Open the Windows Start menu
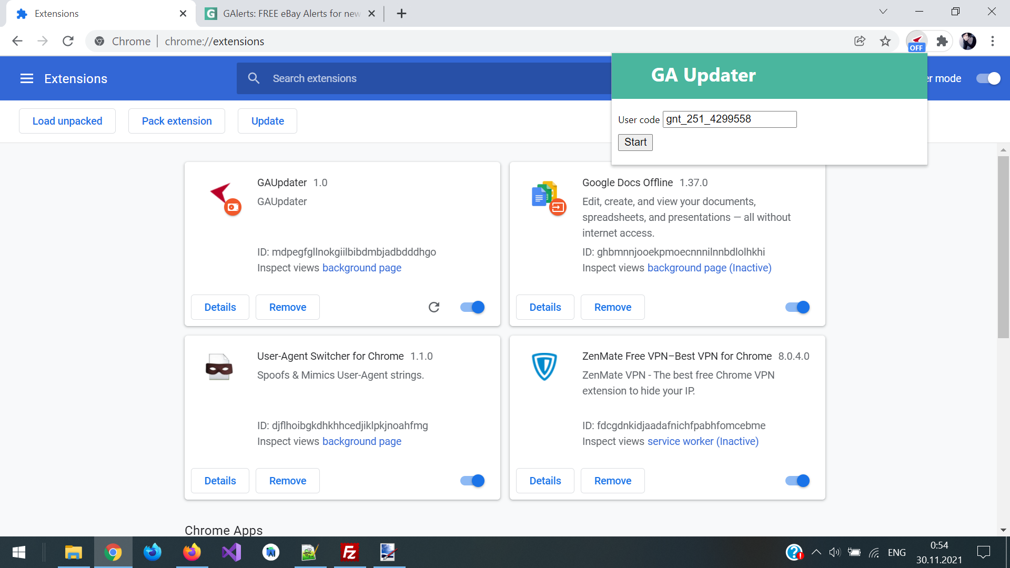1010x568 pixels. pyautogui.click(x=19, y=552)
